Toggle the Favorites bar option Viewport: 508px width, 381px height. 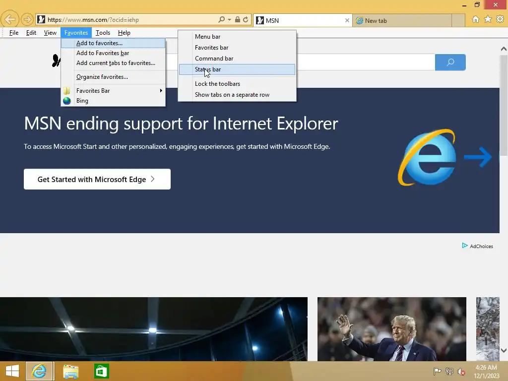coord(237,48)
